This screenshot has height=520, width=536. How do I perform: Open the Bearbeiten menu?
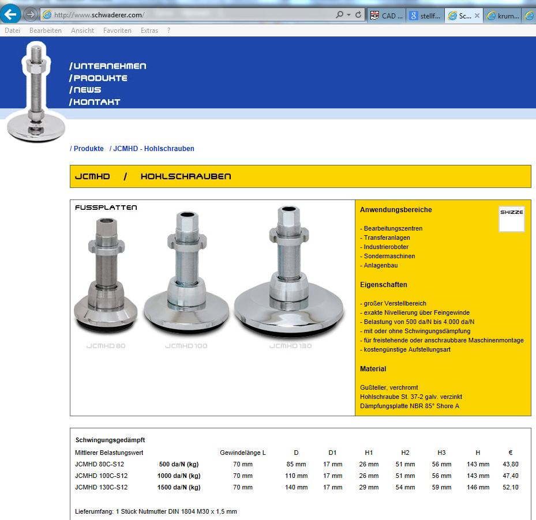coord(46,31)
